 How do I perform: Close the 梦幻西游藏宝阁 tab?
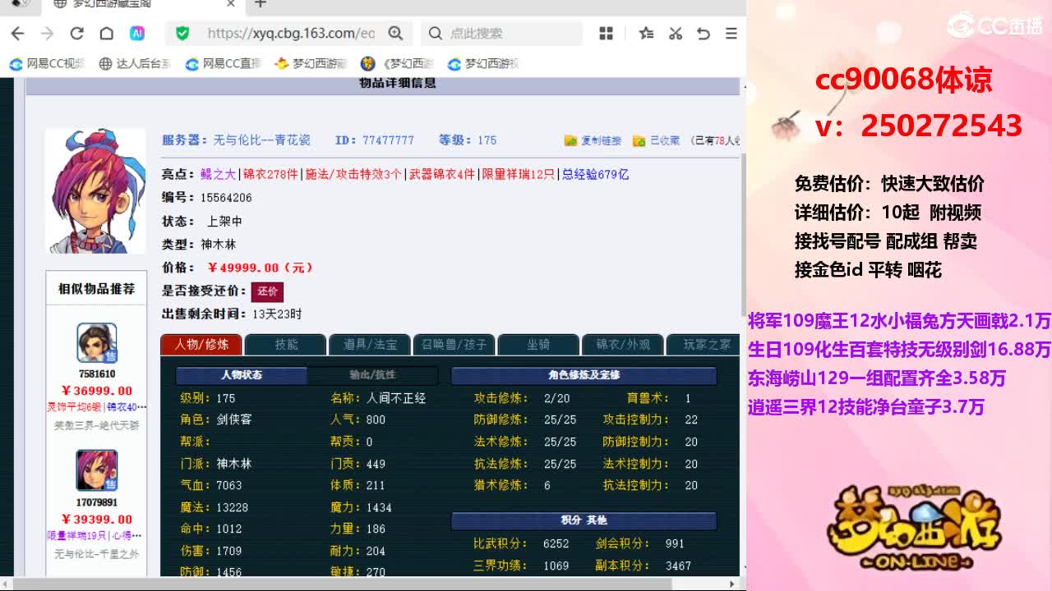(x=231, y=4)
